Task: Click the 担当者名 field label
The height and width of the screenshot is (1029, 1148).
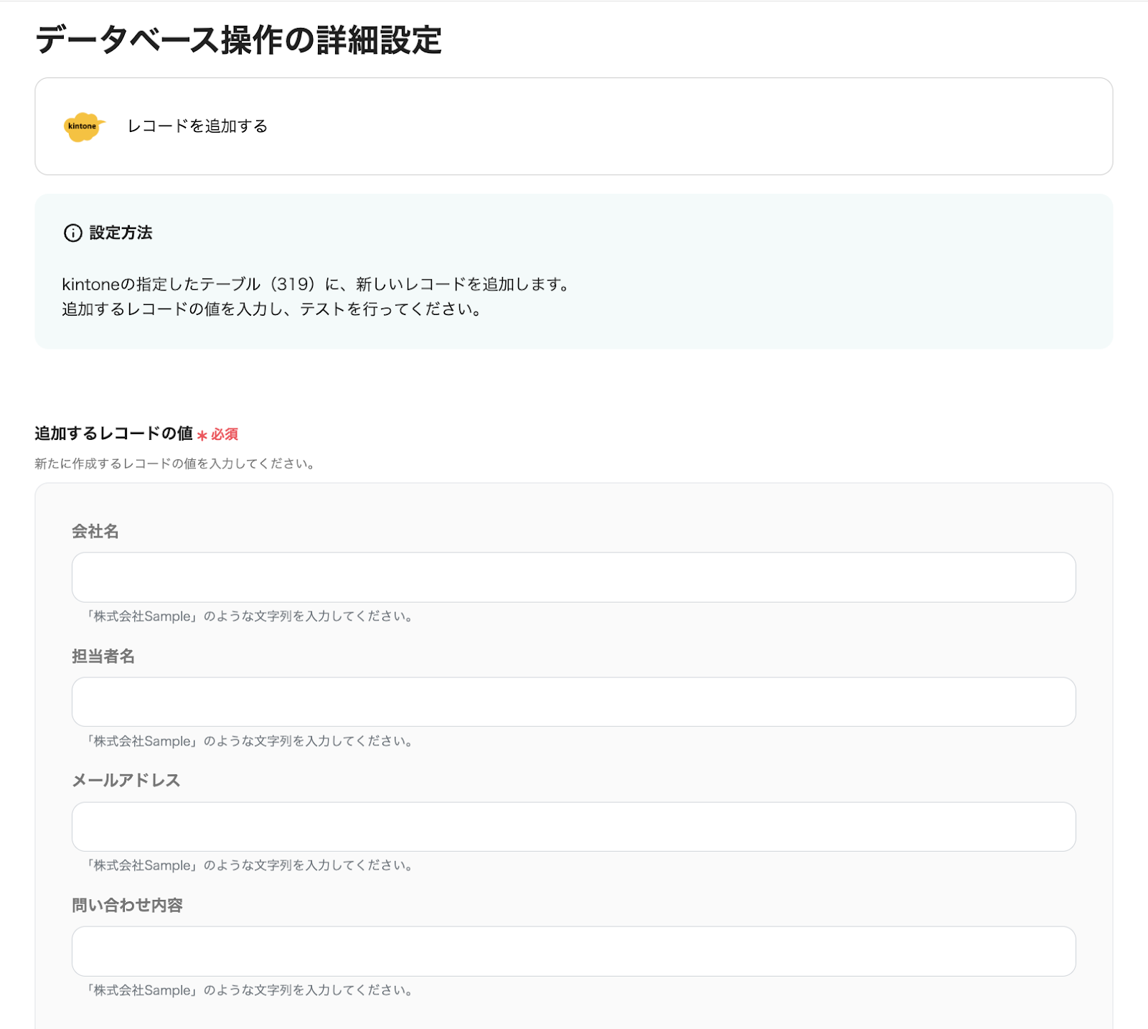Action: (x=103, y=657)
